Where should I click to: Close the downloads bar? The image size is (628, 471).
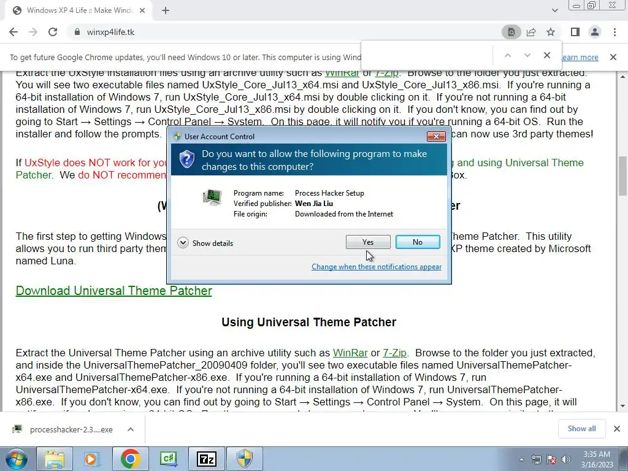[x=617, y=429]
